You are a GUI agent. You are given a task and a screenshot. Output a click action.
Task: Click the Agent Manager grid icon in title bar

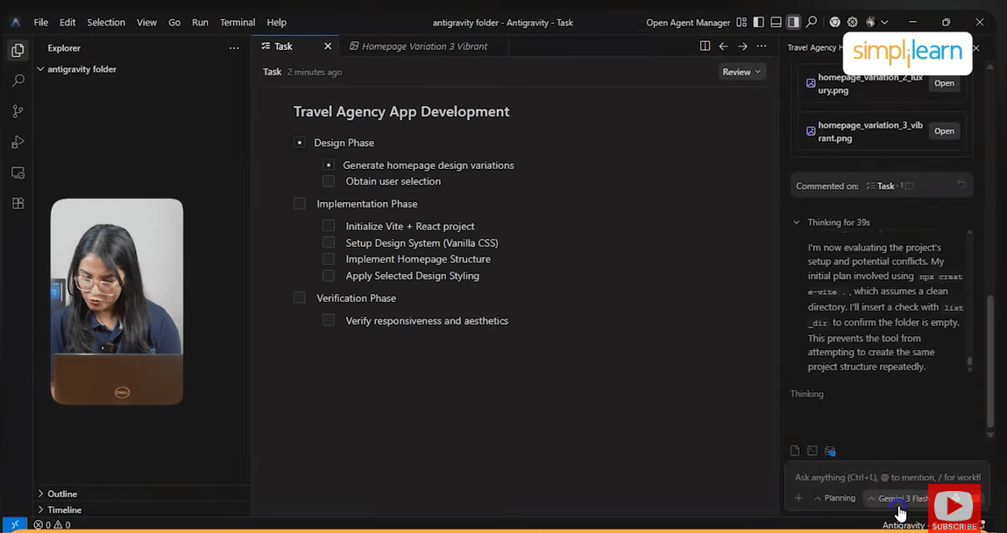741,22
